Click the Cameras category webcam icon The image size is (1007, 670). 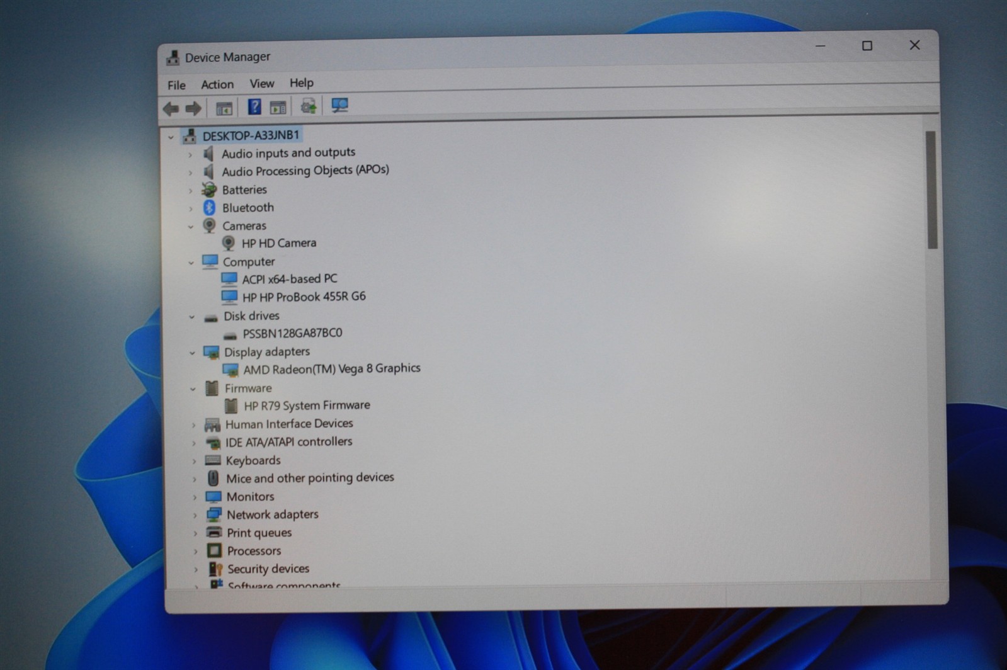209,225
